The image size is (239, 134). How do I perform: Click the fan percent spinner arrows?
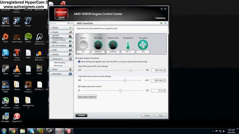tap(164, 91)
